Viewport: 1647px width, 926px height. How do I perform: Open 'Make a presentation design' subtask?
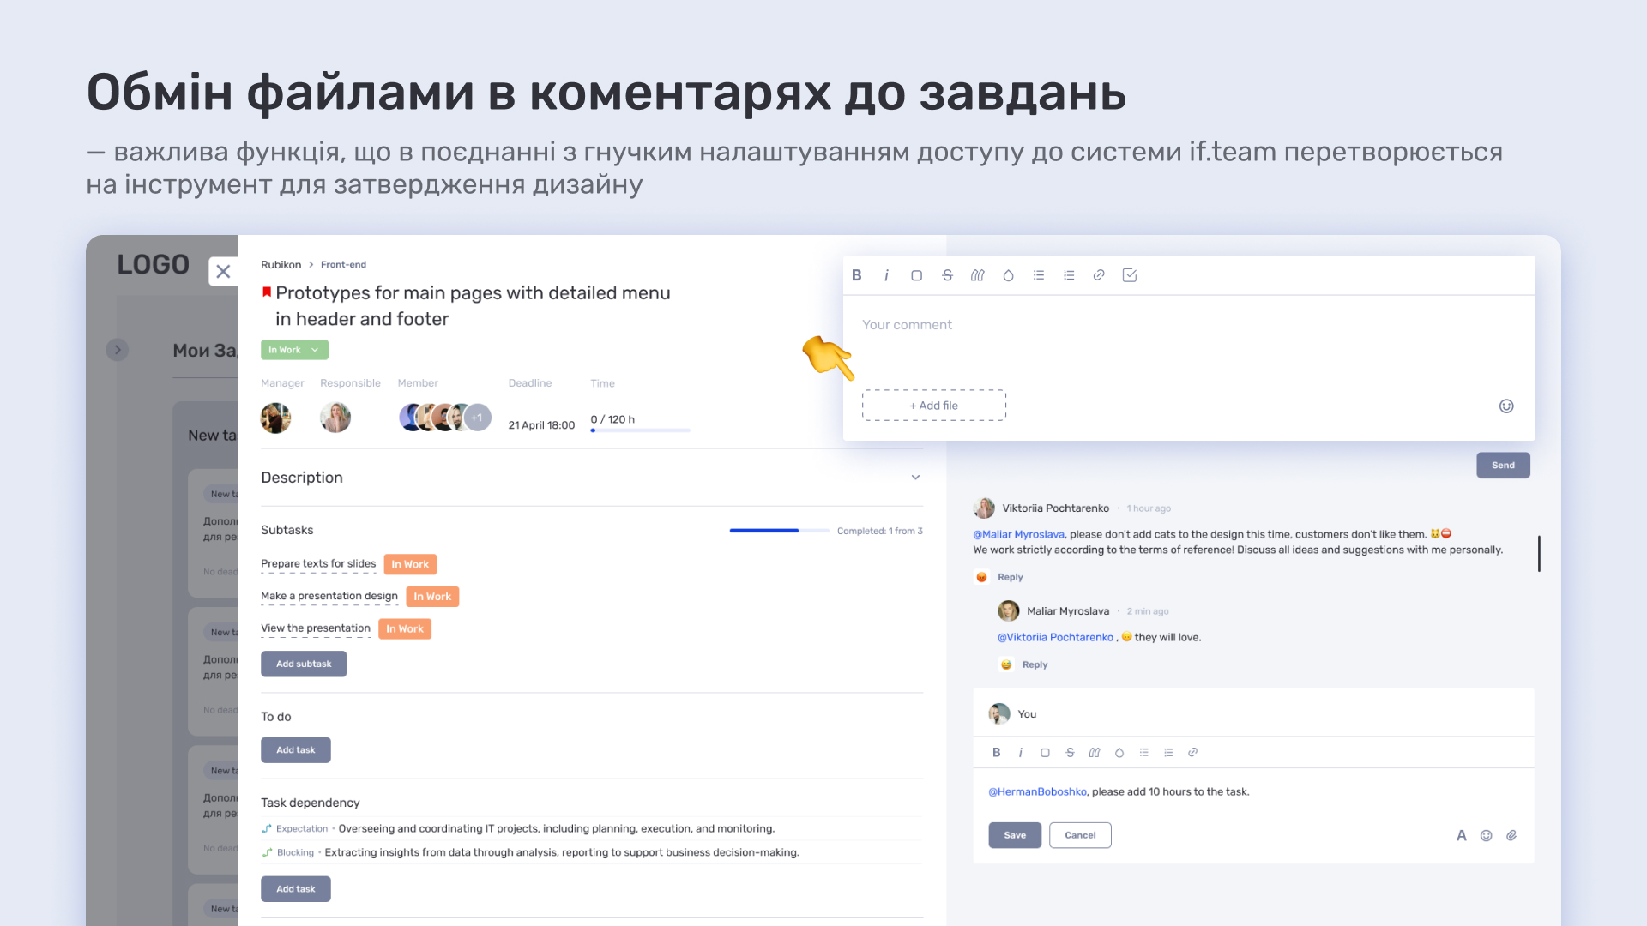(x=329, y=596)
